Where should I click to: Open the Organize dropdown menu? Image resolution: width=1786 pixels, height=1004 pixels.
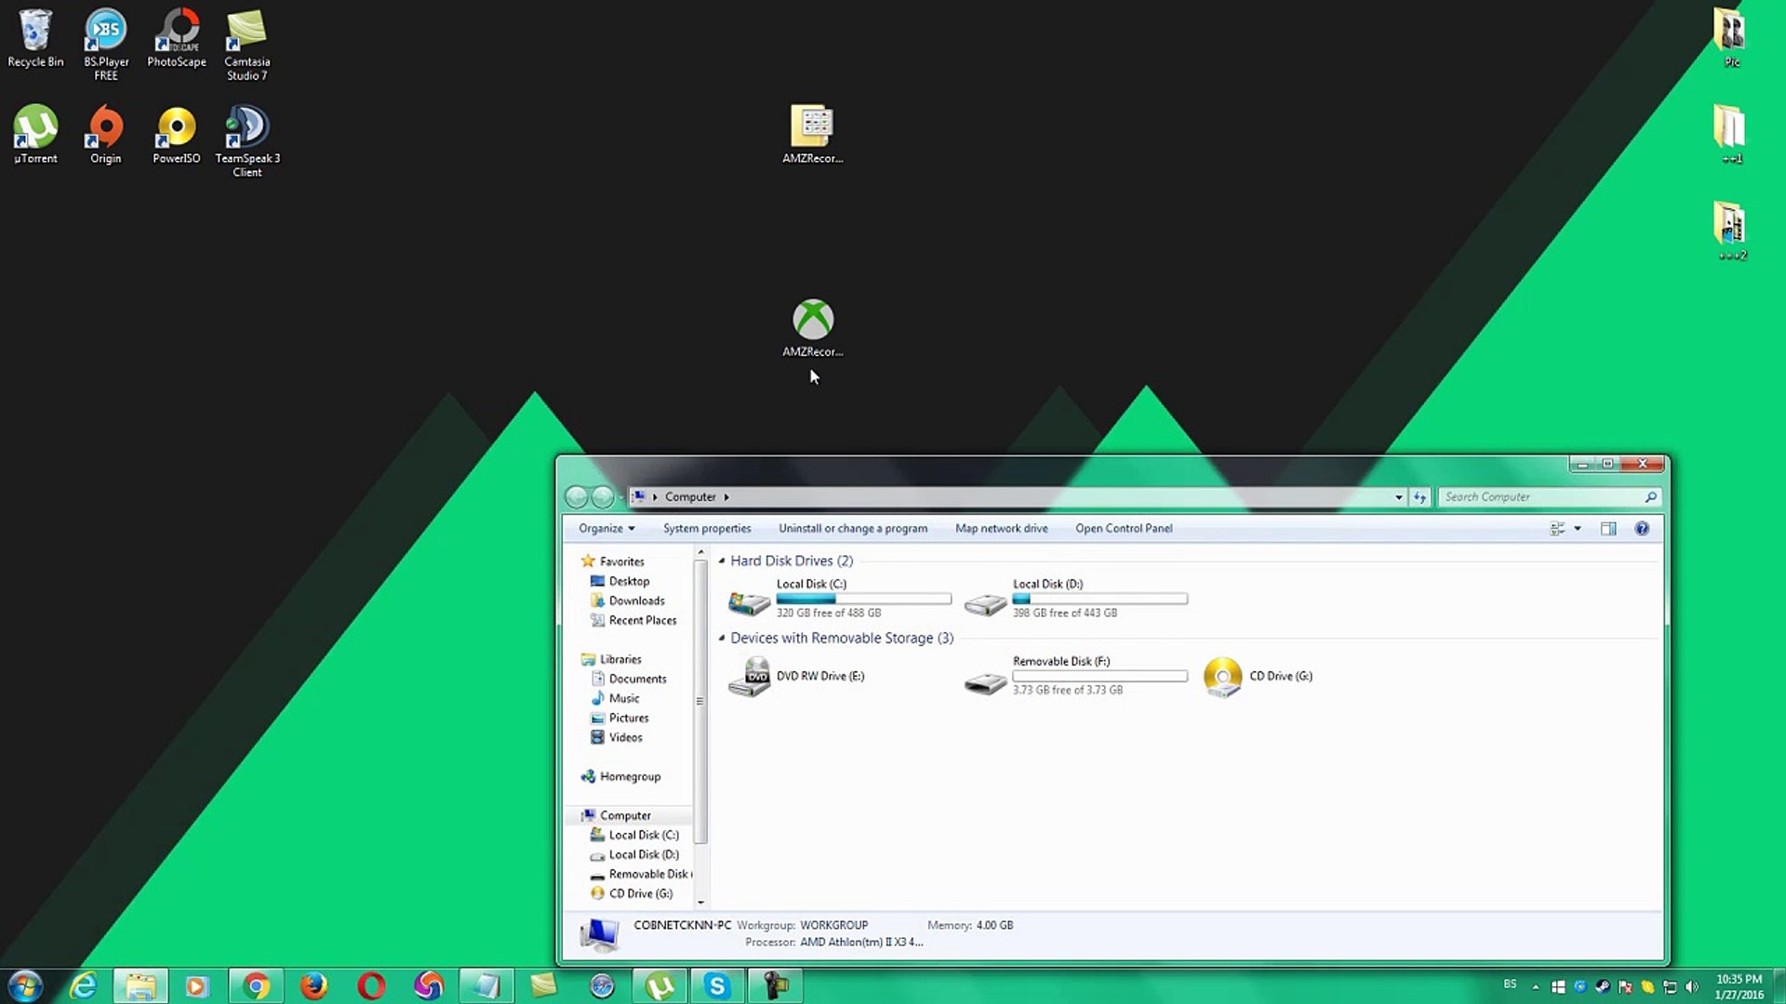click(x=606, y=529)
